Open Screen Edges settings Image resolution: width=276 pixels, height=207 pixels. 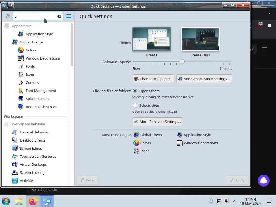[35, 149]
